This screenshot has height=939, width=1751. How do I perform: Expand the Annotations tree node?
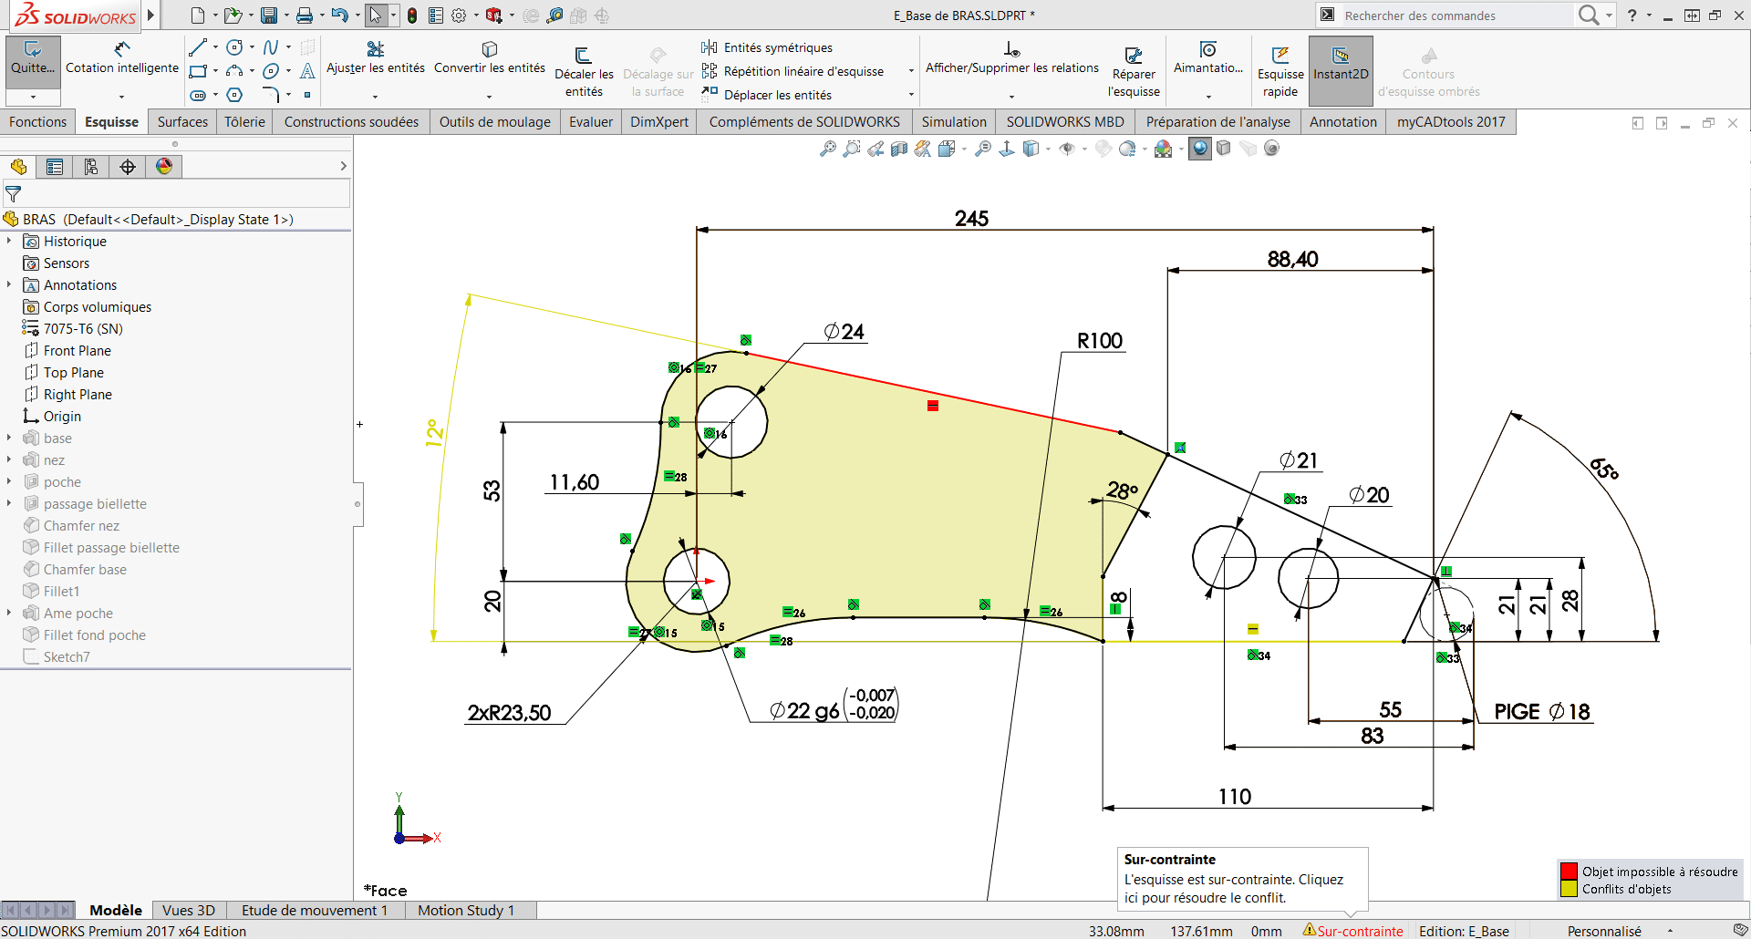pos(9,284)
